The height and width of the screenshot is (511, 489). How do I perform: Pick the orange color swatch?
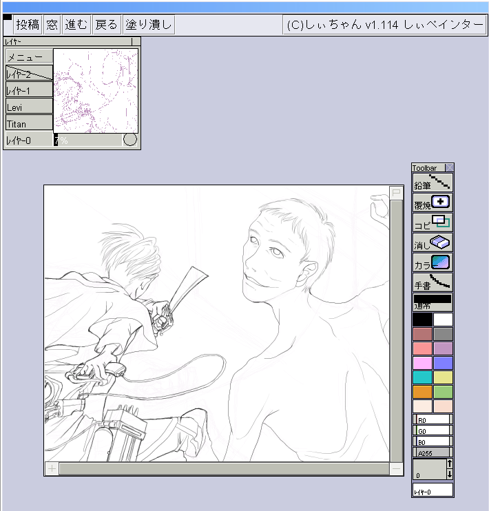click(422, 392)
